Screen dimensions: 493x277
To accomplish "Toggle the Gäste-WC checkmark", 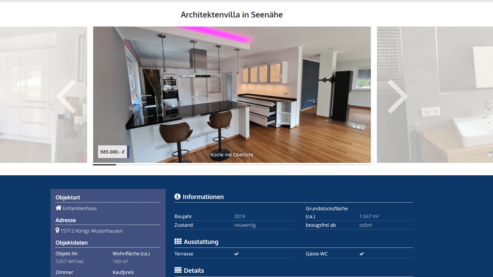I will click(363, 253).
